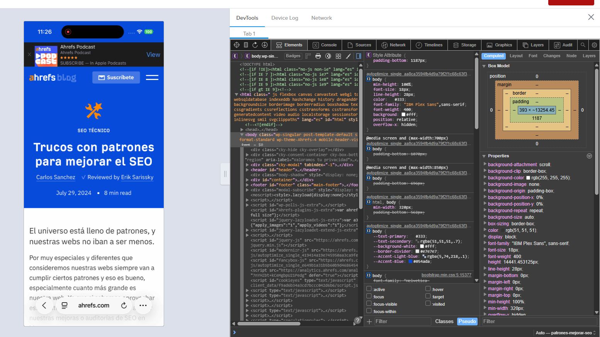Enable the :focus-visible pseudo-class checkbox

(x=369, y=303)
